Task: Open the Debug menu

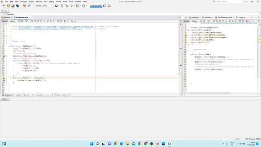Action: click(52, 2)
